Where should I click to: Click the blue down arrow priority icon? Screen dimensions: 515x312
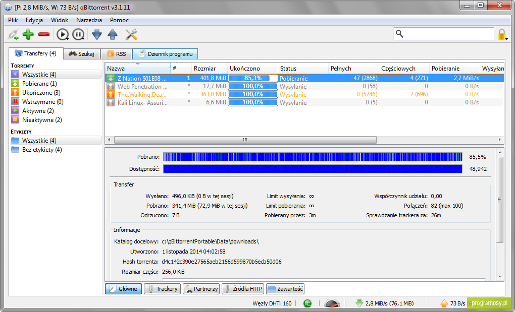tap(97, 34)
